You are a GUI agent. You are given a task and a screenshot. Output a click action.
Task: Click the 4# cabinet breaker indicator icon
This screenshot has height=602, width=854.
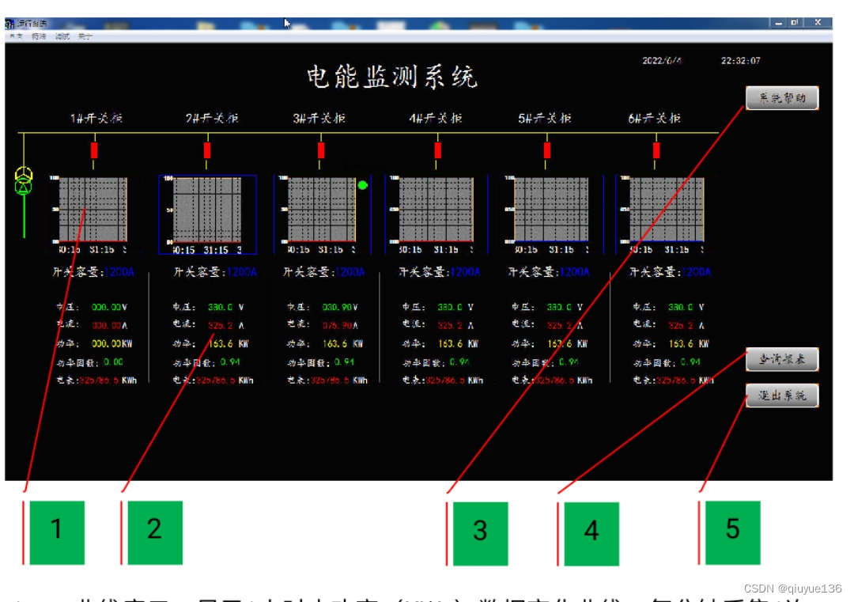[437, 149]
